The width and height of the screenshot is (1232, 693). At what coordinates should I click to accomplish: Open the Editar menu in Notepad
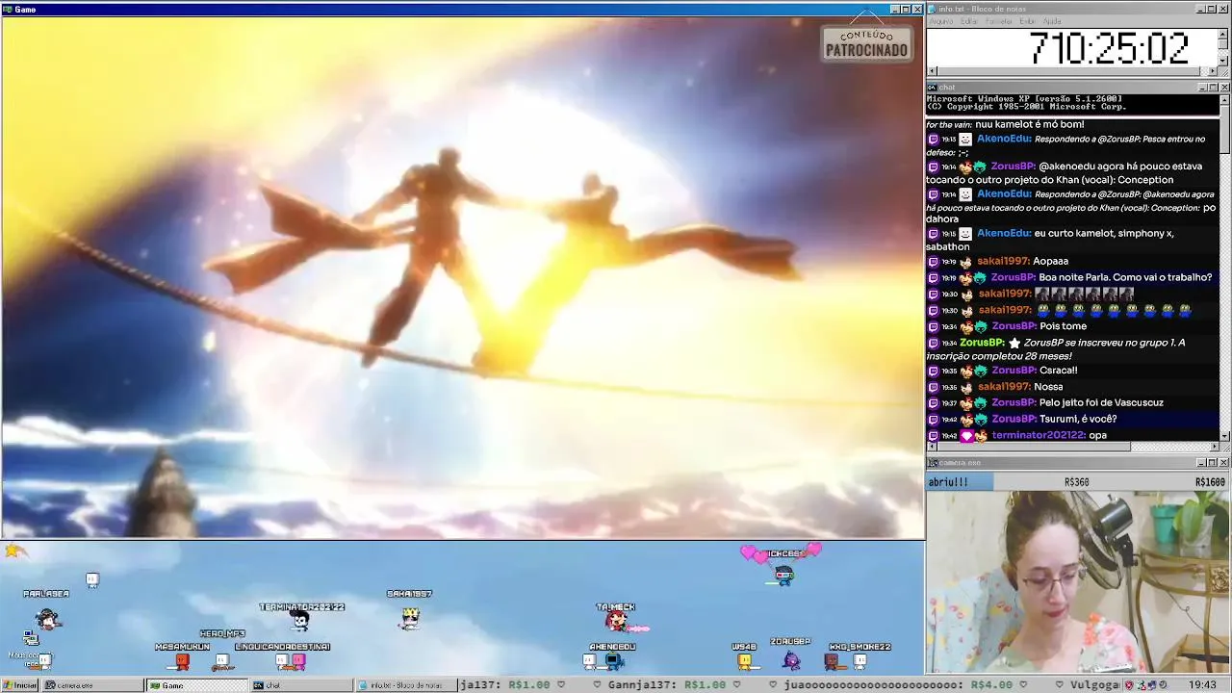[969, 21]
